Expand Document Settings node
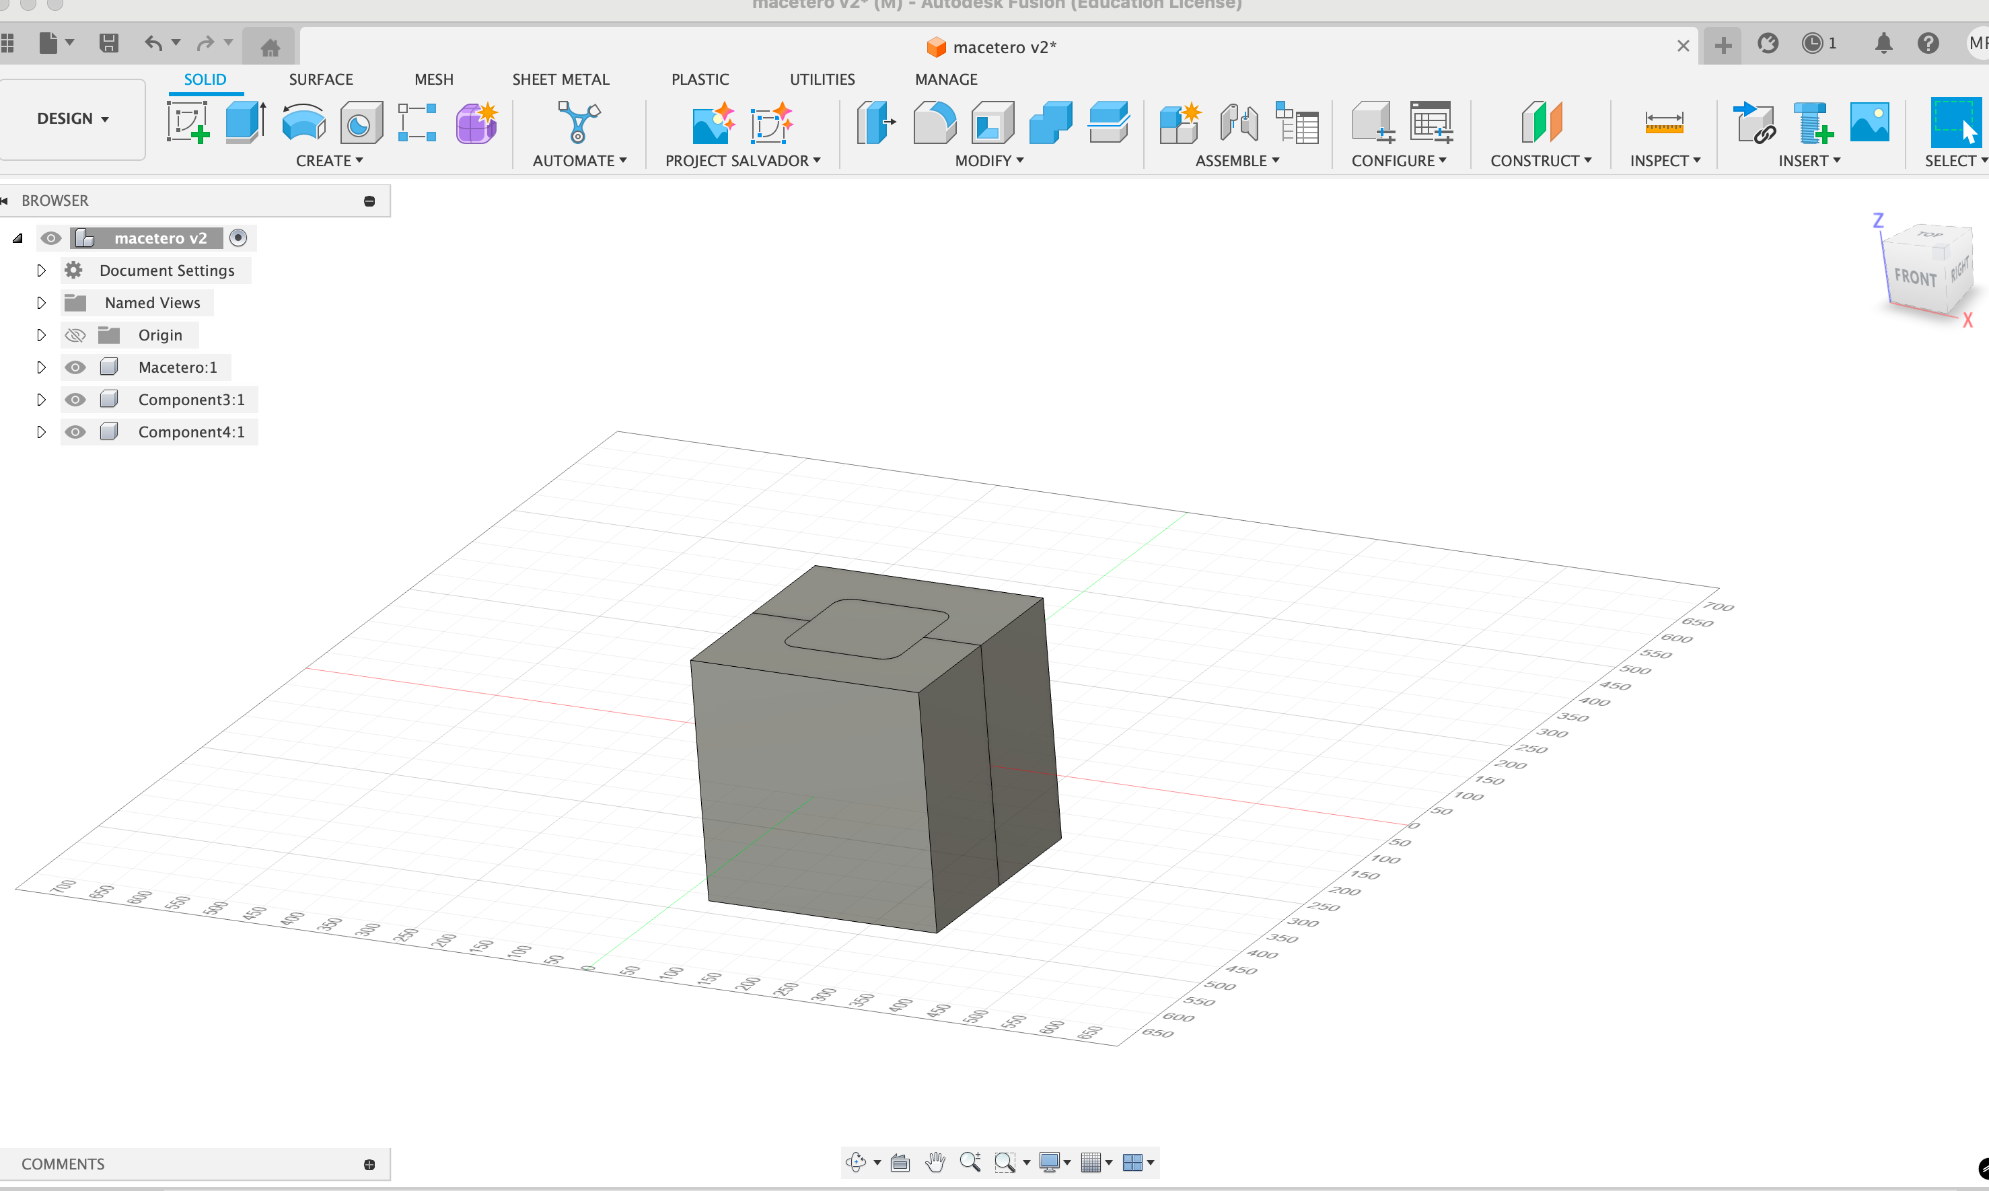The image size is (1989, 1191). click(x=41, y=270)
